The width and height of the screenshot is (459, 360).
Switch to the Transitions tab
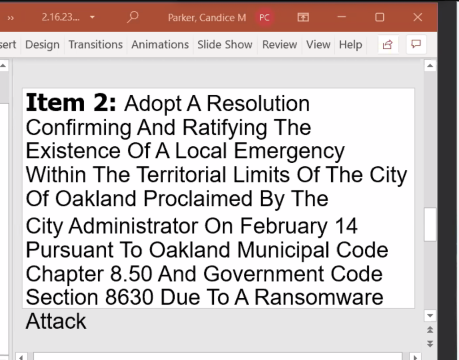coord(95,45)
